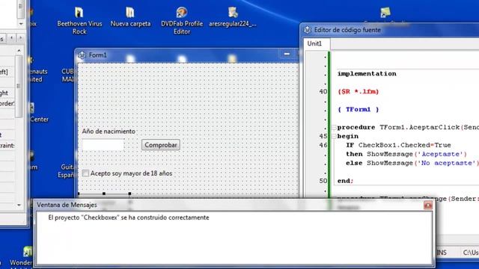Select the Año de nacimiento label
479x269 pixels.
(x=109, y=132)
